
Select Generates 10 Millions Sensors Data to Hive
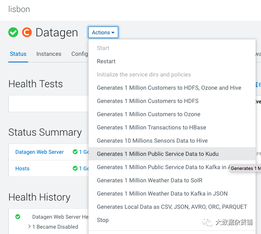[152, 141]
